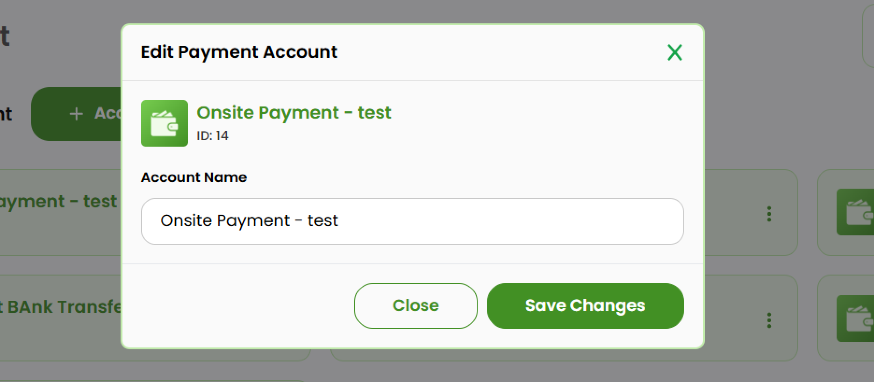Select the green Onsite Payment - test title
The image size is (874, 382).
[294, 113]
